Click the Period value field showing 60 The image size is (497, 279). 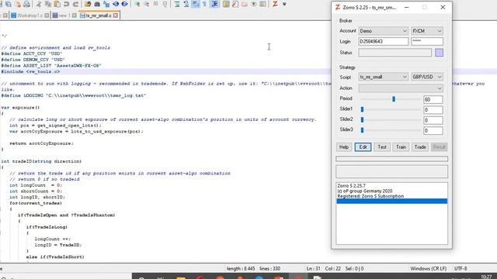coord(433,99)
